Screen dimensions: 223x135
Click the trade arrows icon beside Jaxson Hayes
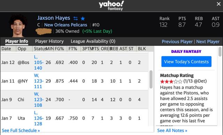click(76, 19)
